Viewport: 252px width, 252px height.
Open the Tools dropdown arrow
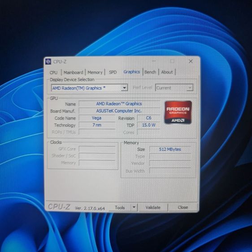[134, 207]
